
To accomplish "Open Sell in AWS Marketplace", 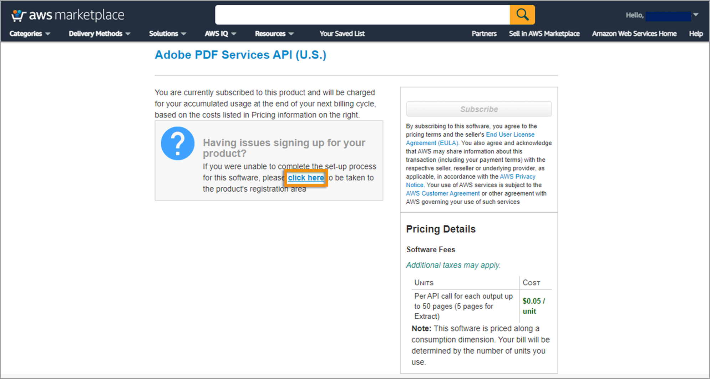I will tap(544, 34).
